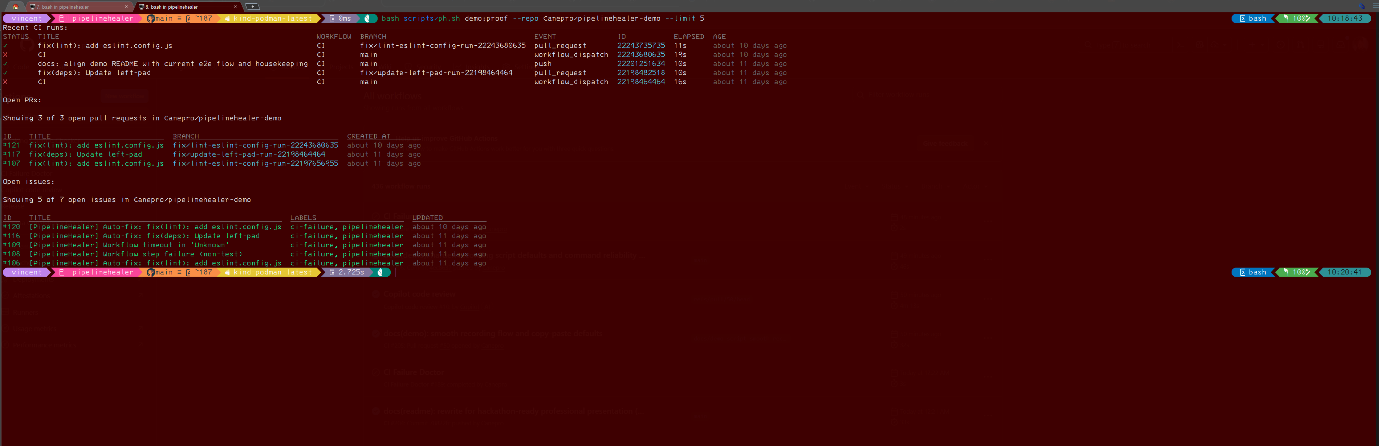The height and width of the screenshot is (446, 1379).
Task: Click the push event cell
Action: pyautogui.click(x=543, y=64)
